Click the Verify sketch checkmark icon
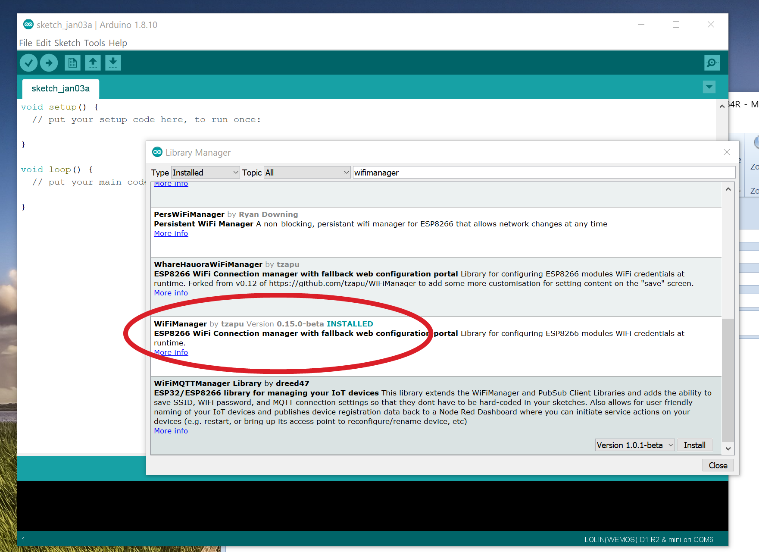 28,63
